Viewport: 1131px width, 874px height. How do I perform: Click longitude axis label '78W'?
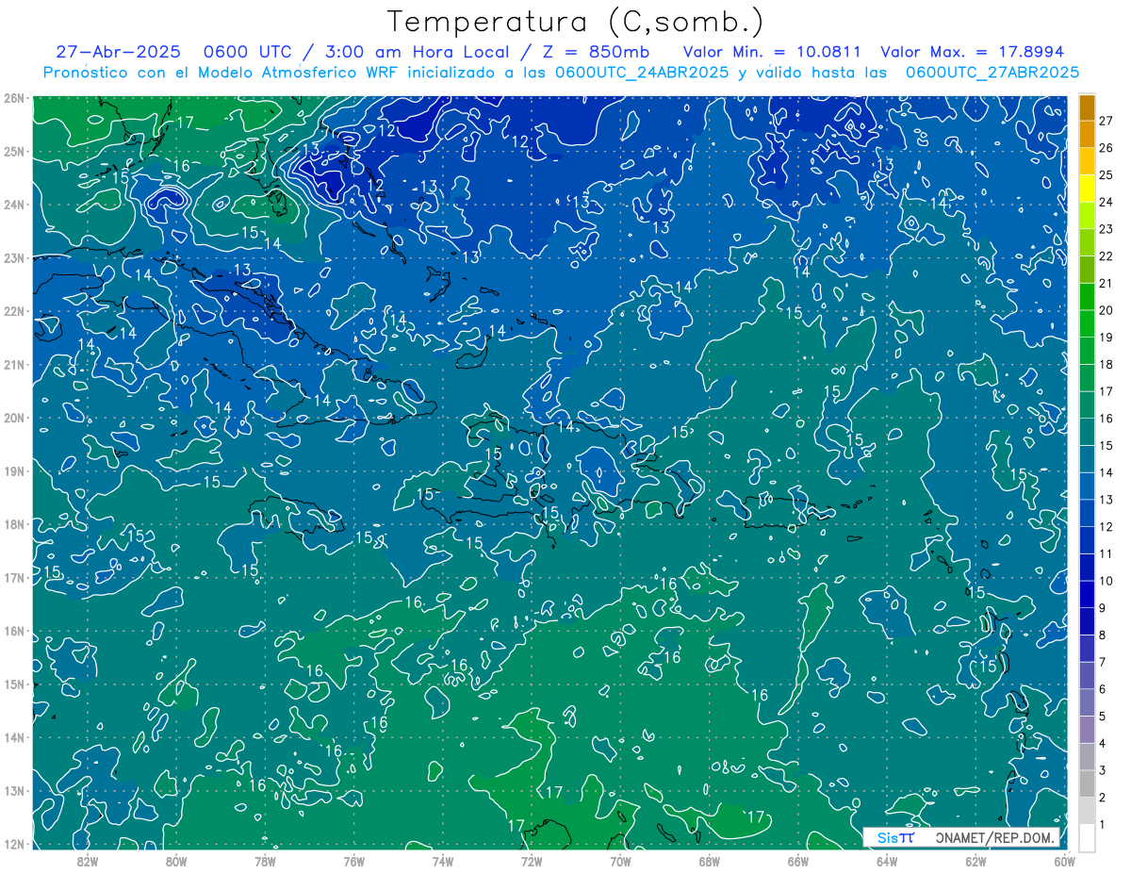coord(265,860)
